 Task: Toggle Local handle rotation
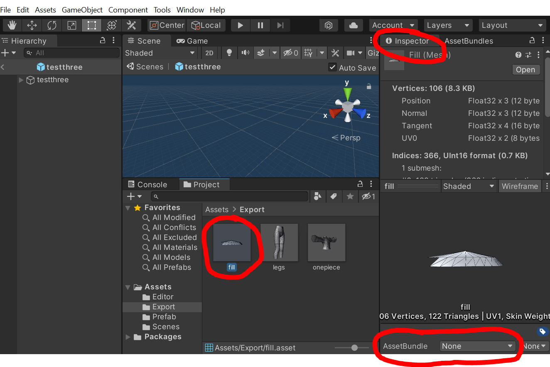pyautogui.click(x=206, y=25)
